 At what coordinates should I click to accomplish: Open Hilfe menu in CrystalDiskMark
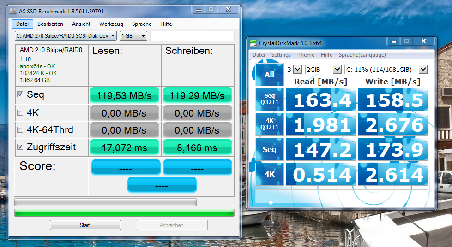pyautogui.click(x=326, y=55)
